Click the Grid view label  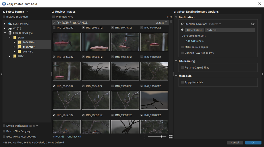[x=169, y=16]
